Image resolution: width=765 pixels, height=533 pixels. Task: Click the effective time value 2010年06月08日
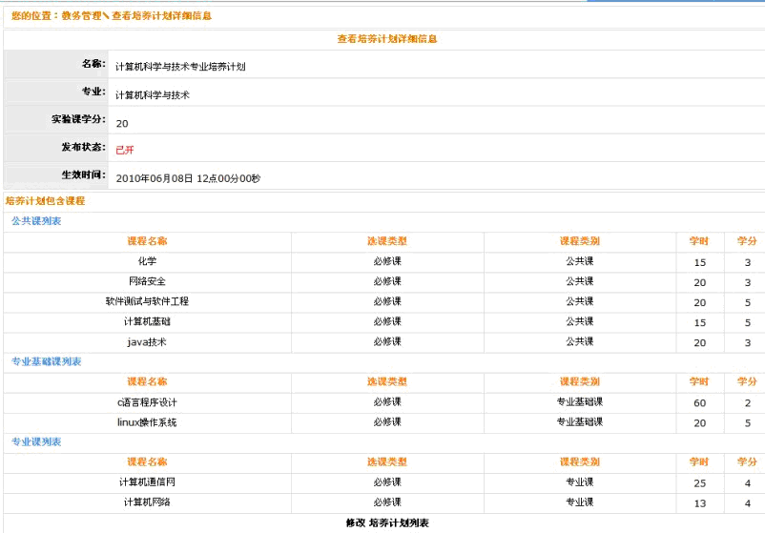coord(155,178)
